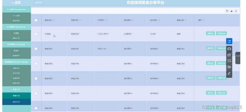Image resolution: width=246 pixels, height=112 pixels.
Task: Check the box for 美食名称2 row
Action: (x=36, y=64)
